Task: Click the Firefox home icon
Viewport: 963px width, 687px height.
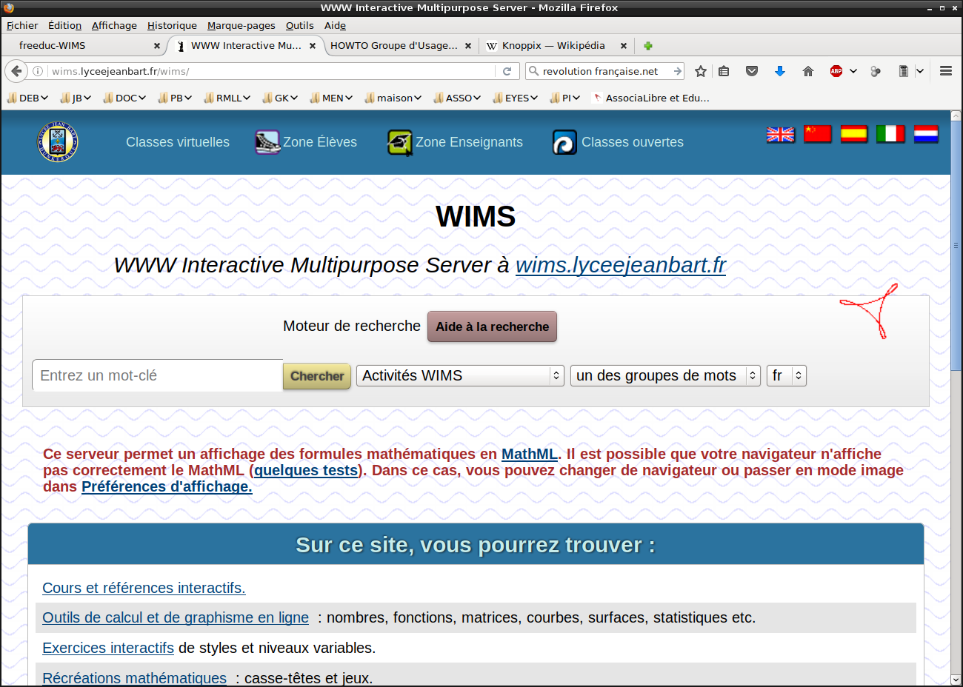Action: [807, 71]
